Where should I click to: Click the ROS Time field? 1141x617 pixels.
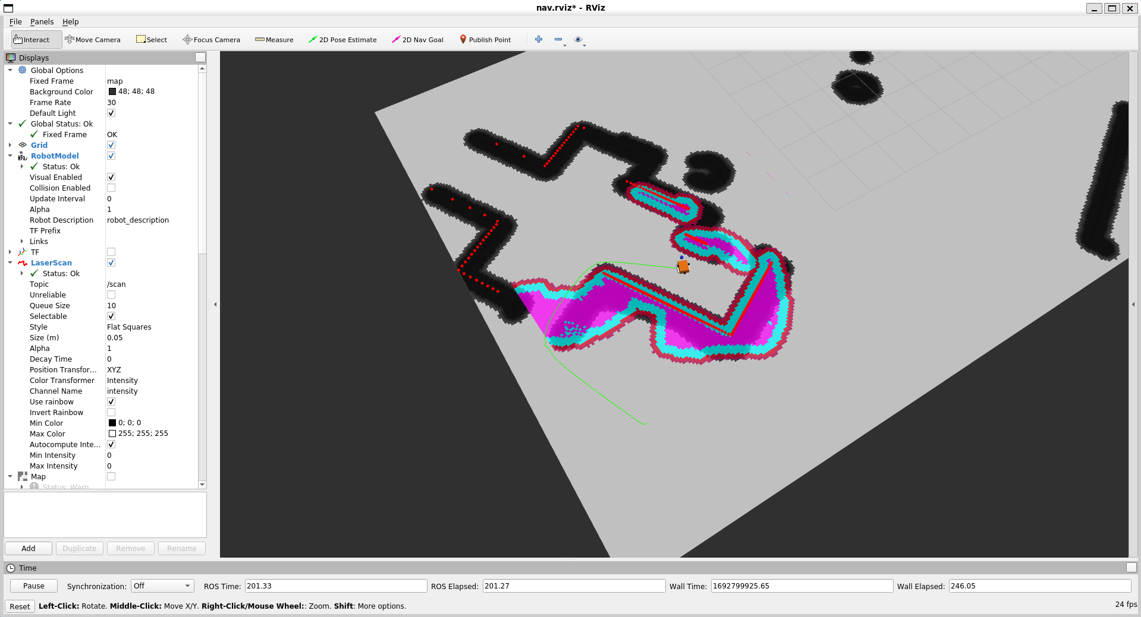[x=336, y=586]
